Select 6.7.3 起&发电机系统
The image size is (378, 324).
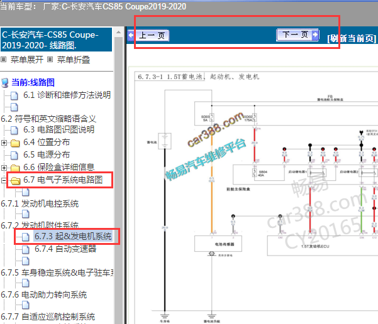73,236
